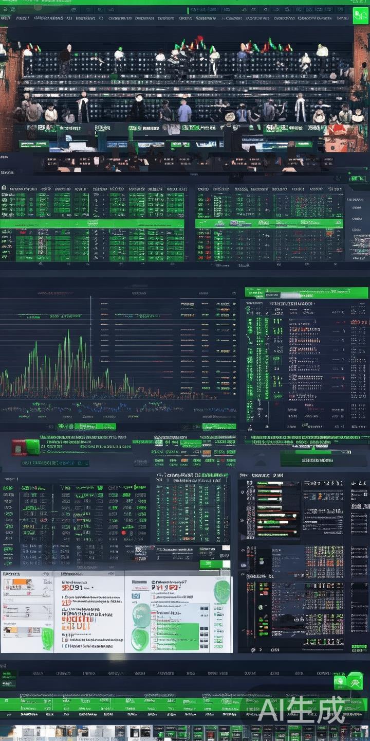Click the large green globe icon in white report panel
Image resolution: width=370 pixels, height=741 pixels.
point(141,615)
